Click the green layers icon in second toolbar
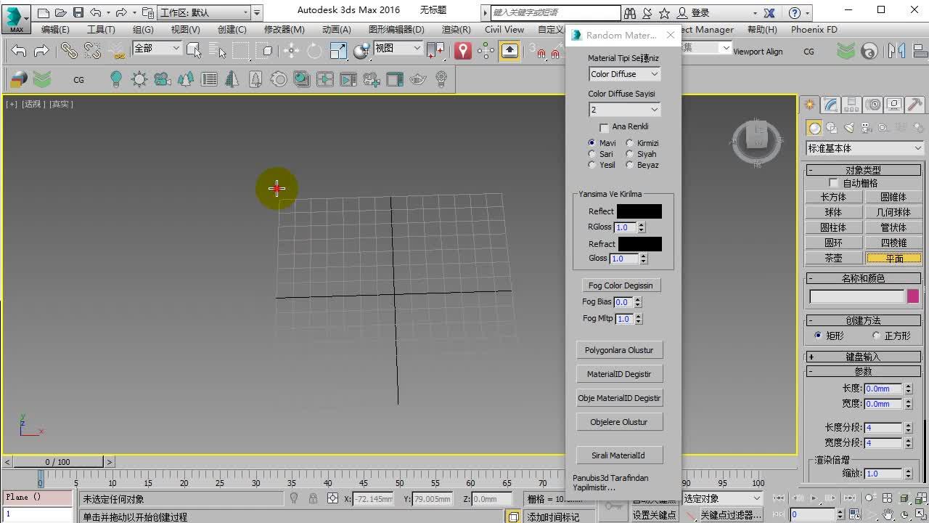The image size is (929, 523). click(x=42, y=80)
